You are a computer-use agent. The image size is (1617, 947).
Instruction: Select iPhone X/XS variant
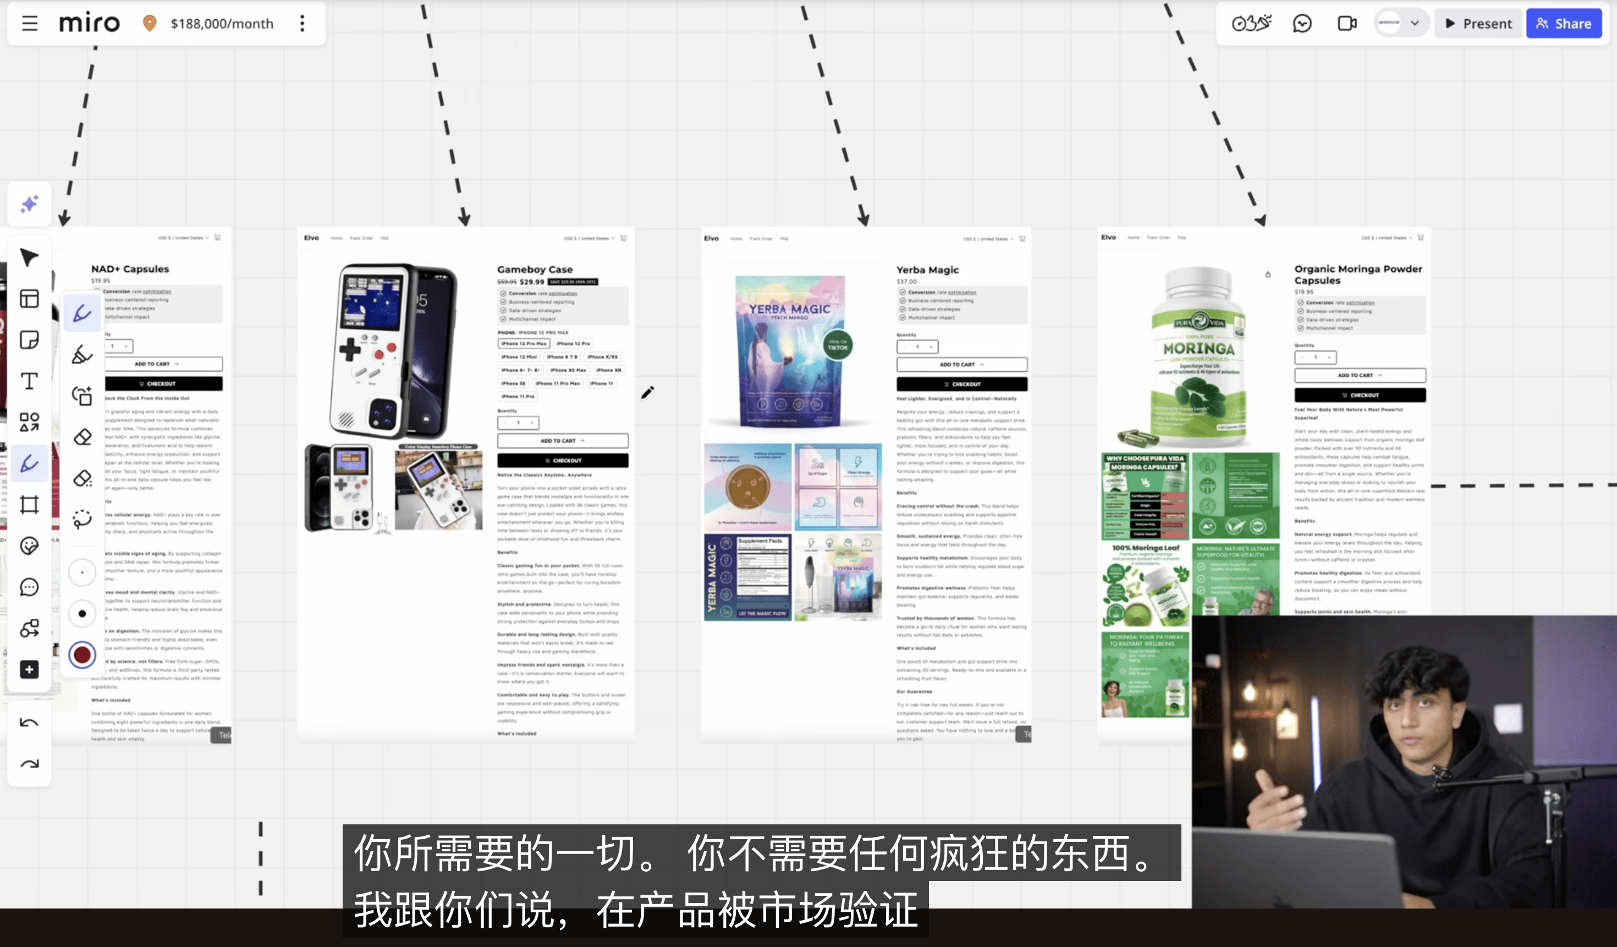click(603, 357)
